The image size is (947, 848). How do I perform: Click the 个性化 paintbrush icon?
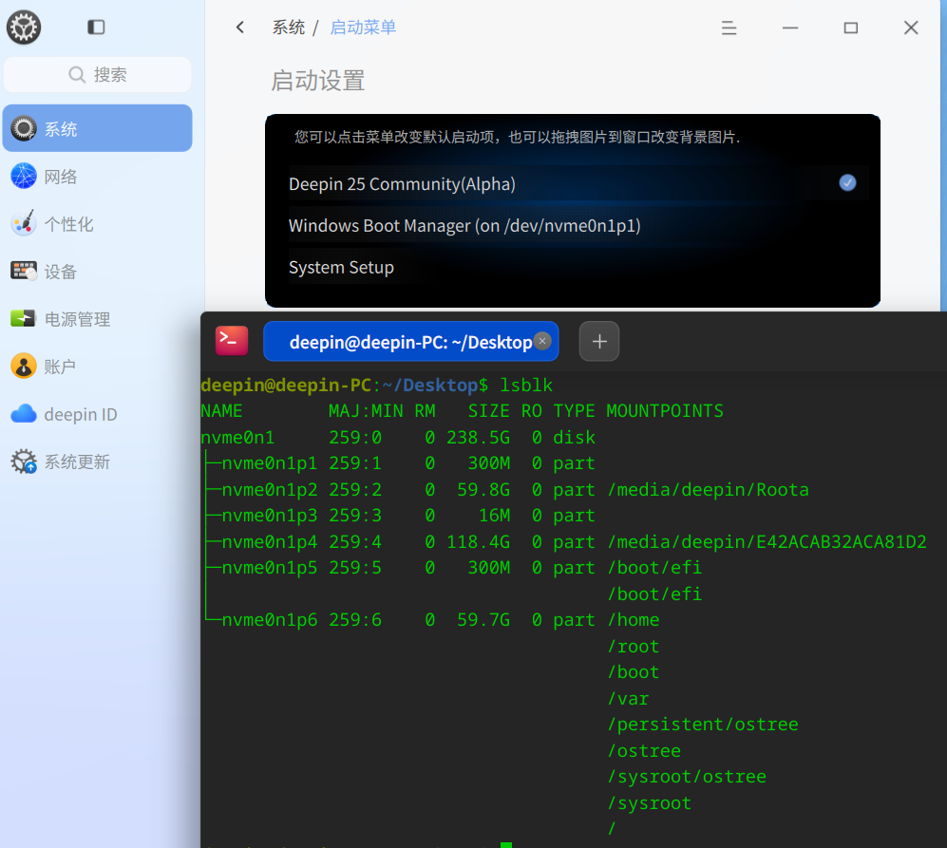click(24, 223)
